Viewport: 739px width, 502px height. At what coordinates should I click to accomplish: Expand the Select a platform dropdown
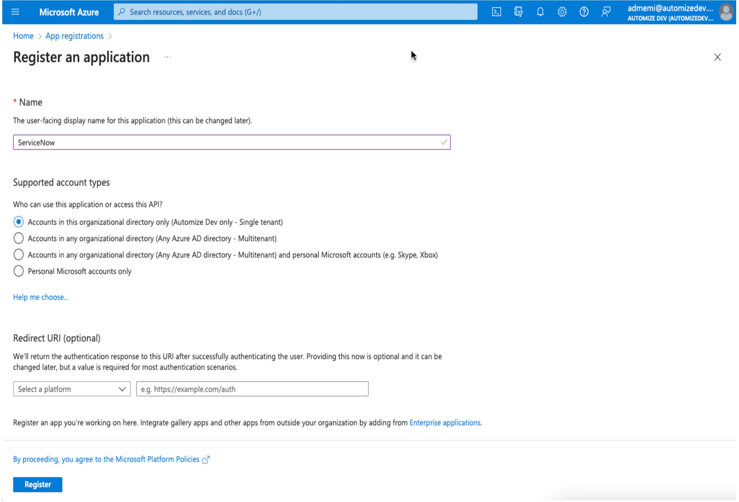[x=72, y=389]
